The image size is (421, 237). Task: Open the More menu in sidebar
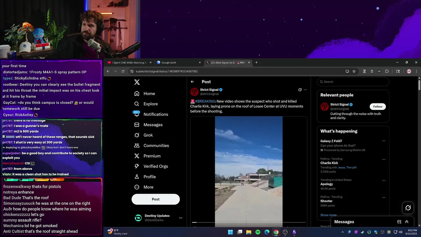pos(144,187)
